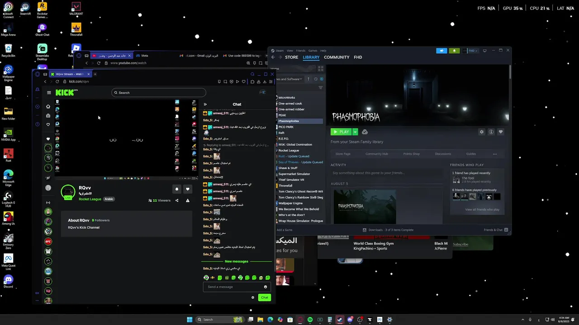
Task: Open Games menu in Steam
Action: (x=313, y=51)
